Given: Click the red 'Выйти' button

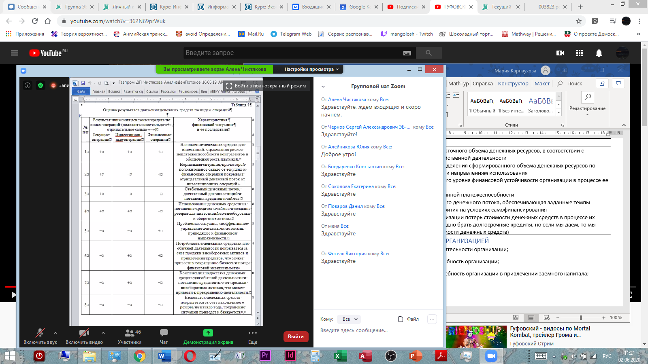Looking at the screenshot, I should (x=296, y=336).
